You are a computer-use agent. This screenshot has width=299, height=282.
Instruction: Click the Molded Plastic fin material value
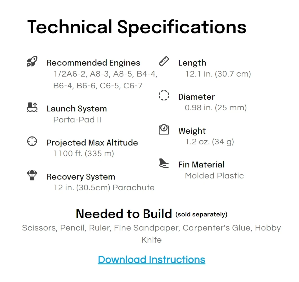(214, 176)
